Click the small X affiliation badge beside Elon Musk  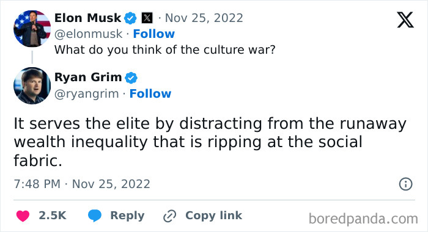(147, 18)
